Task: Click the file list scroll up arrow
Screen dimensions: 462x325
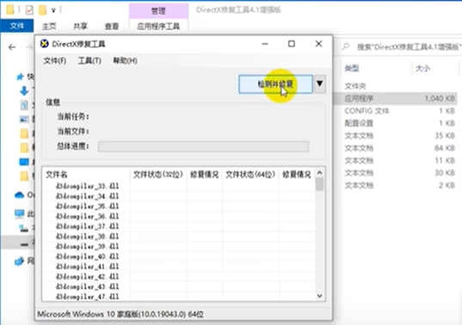Action: click(x=320, y=173)
